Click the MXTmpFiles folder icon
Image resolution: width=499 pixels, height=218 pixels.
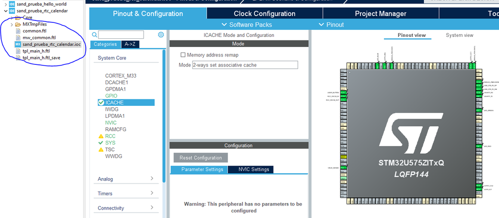click(x=18, y=24)
